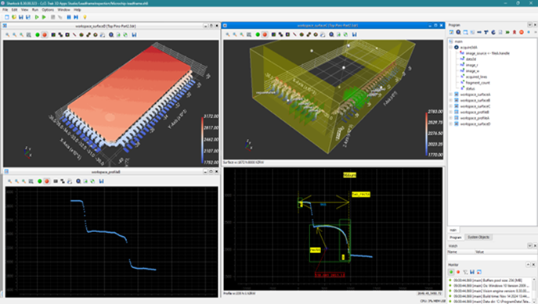538x304 pixels.
Task: Click the filter icon in Monitor toolbar
Action: [465, 272]
